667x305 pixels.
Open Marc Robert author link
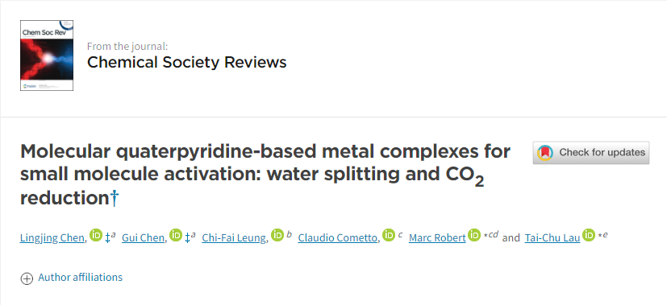[437, 238]
